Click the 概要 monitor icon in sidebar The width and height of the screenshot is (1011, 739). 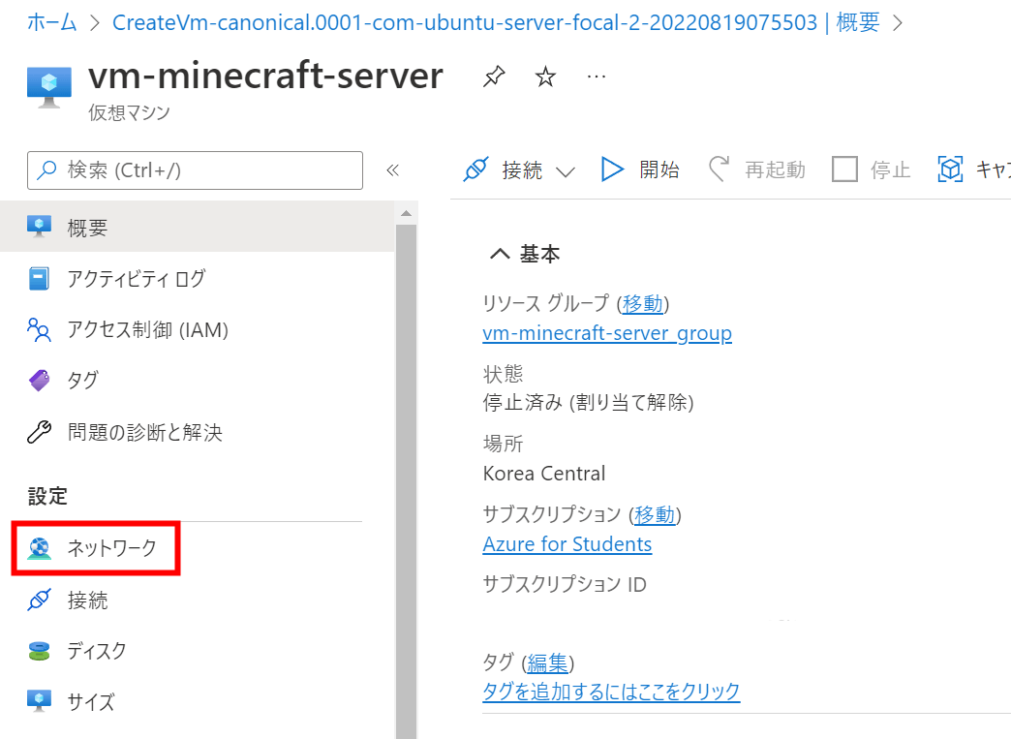coord(40,227)
